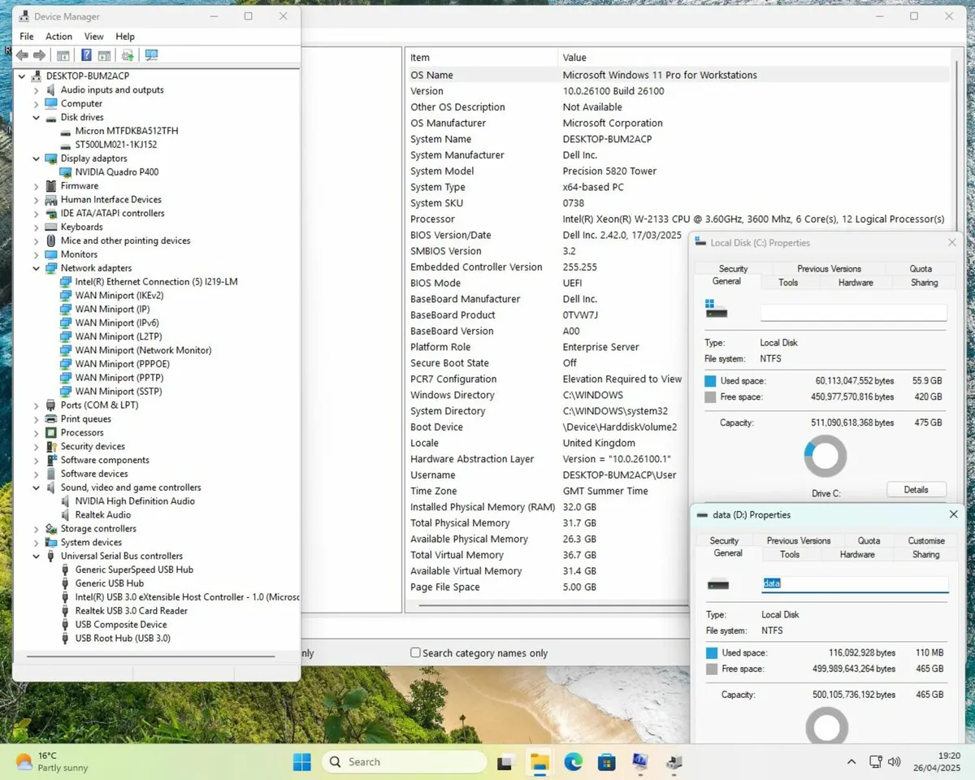Image resolution: width=975 pixels, height=780 pixels.
Task: Click the blue Used space swatch for C:
Action: [711, 381]
